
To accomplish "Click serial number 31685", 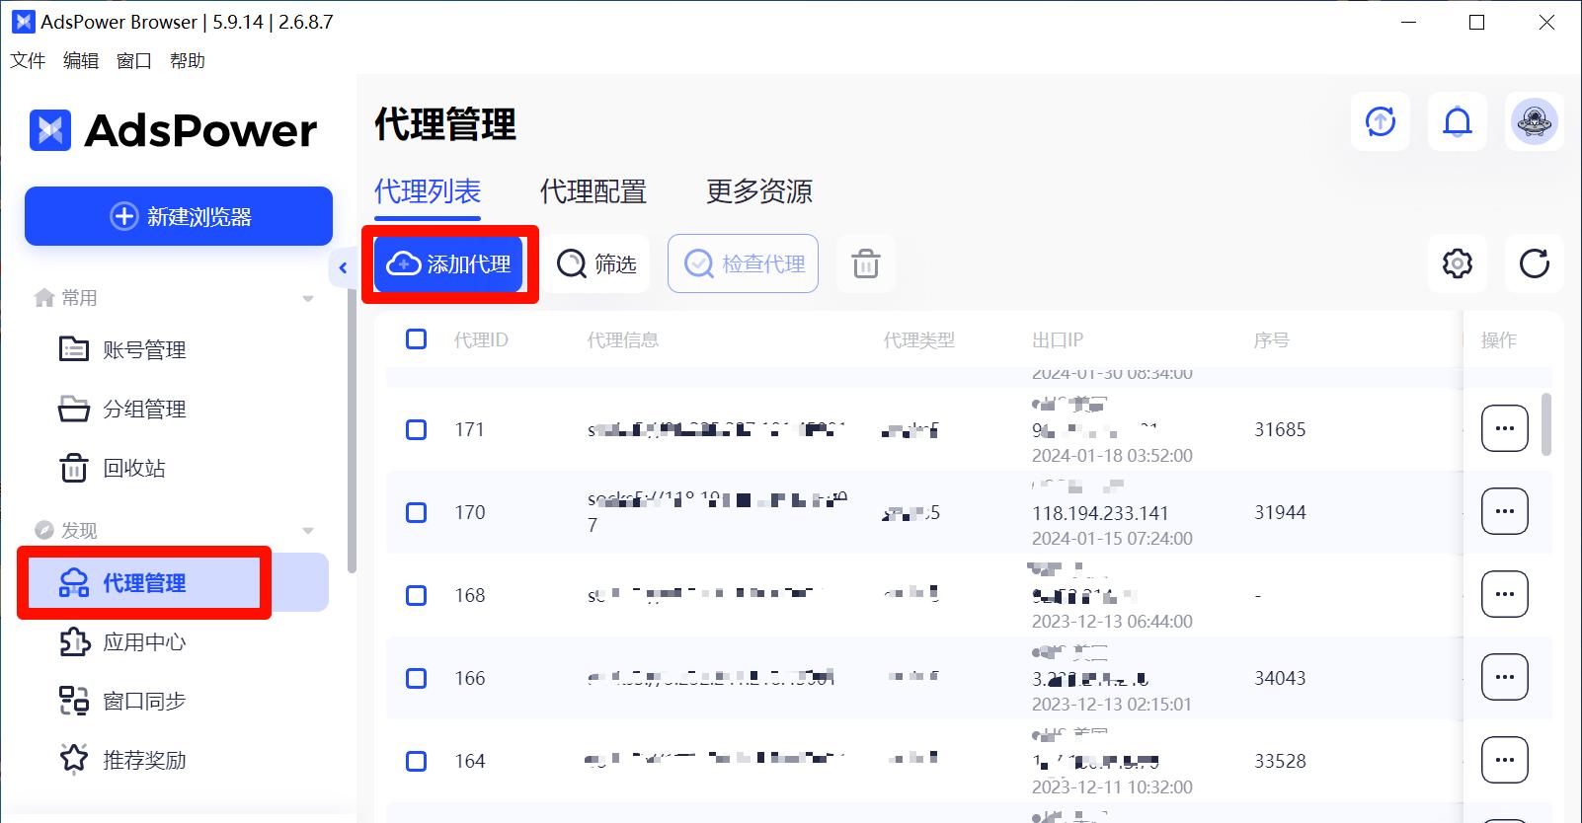I will tap(1280, 430).
